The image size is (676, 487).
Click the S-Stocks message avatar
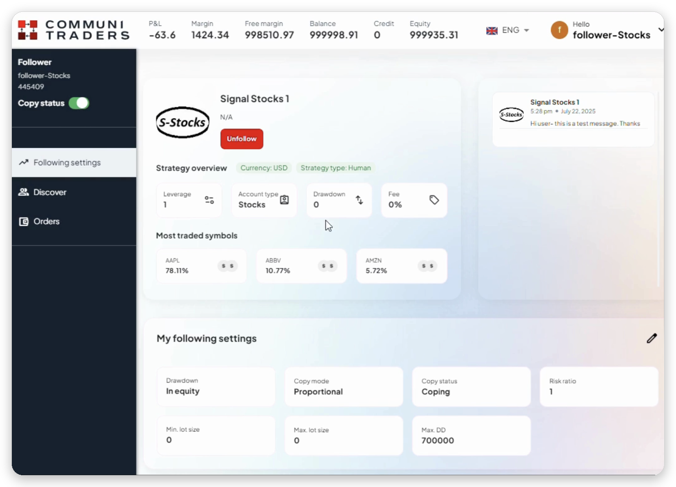pyautogui.click(x=511, y=115)
